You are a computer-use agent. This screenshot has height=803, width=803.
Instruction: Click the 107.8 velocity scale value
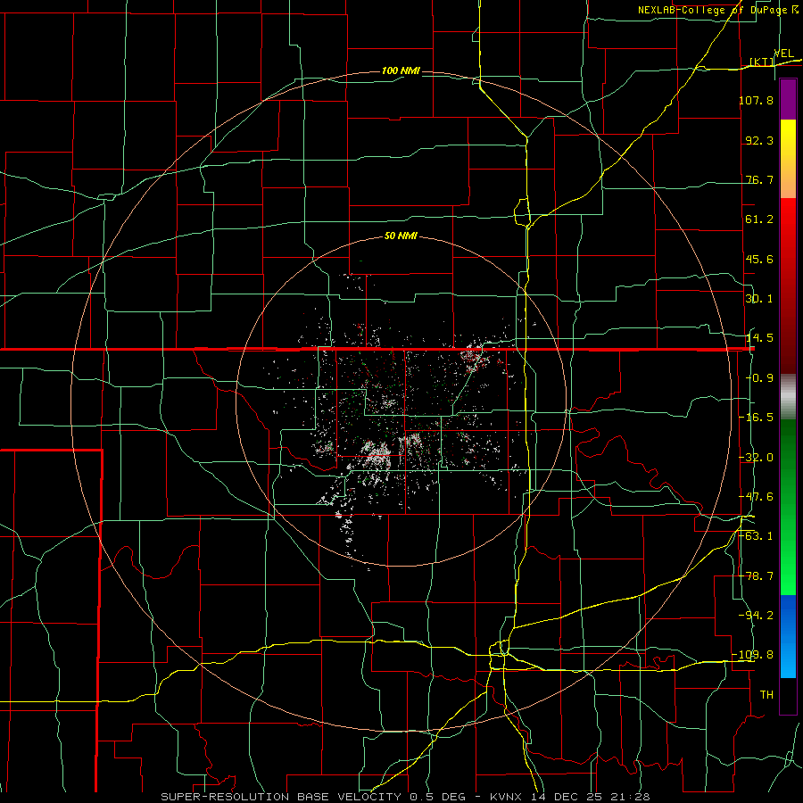(x=757, y=100)
